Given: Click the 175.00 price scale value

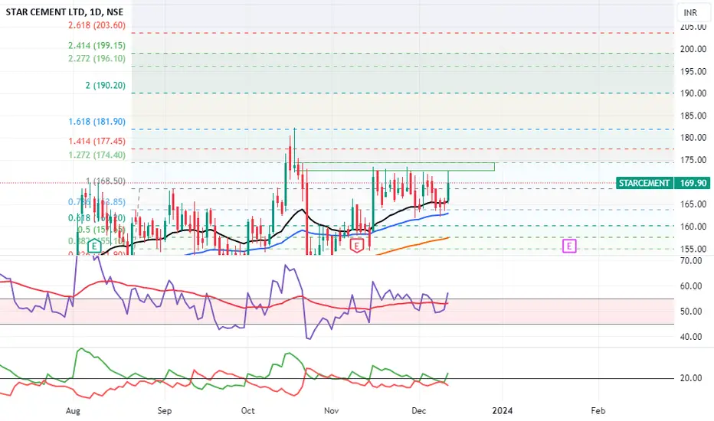Looking at the screenshot, I should click(693, 160).
